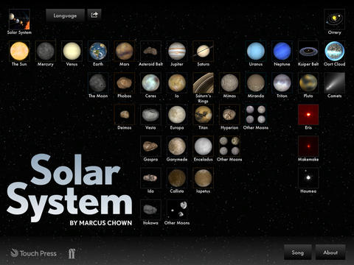Screen dimensions: 354x265
Task: Select the Solar System icon at top left
Action: [x=19, y=19]
